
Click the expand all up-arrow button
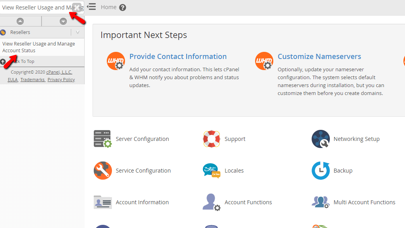[x=20, y=21]
